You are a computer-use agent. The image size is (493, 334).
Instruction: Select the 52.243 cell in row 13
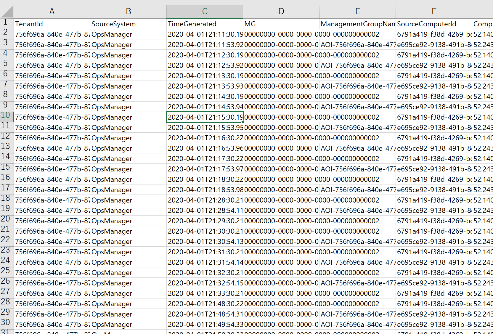483,148
